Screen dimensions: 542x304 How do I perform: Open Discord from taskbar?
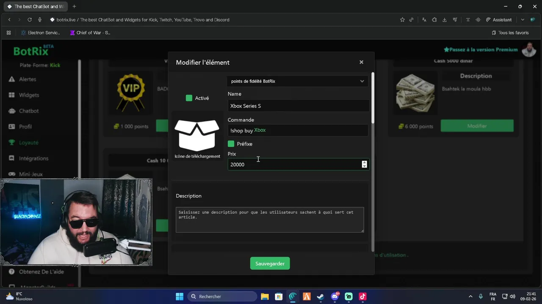(335, 296)
